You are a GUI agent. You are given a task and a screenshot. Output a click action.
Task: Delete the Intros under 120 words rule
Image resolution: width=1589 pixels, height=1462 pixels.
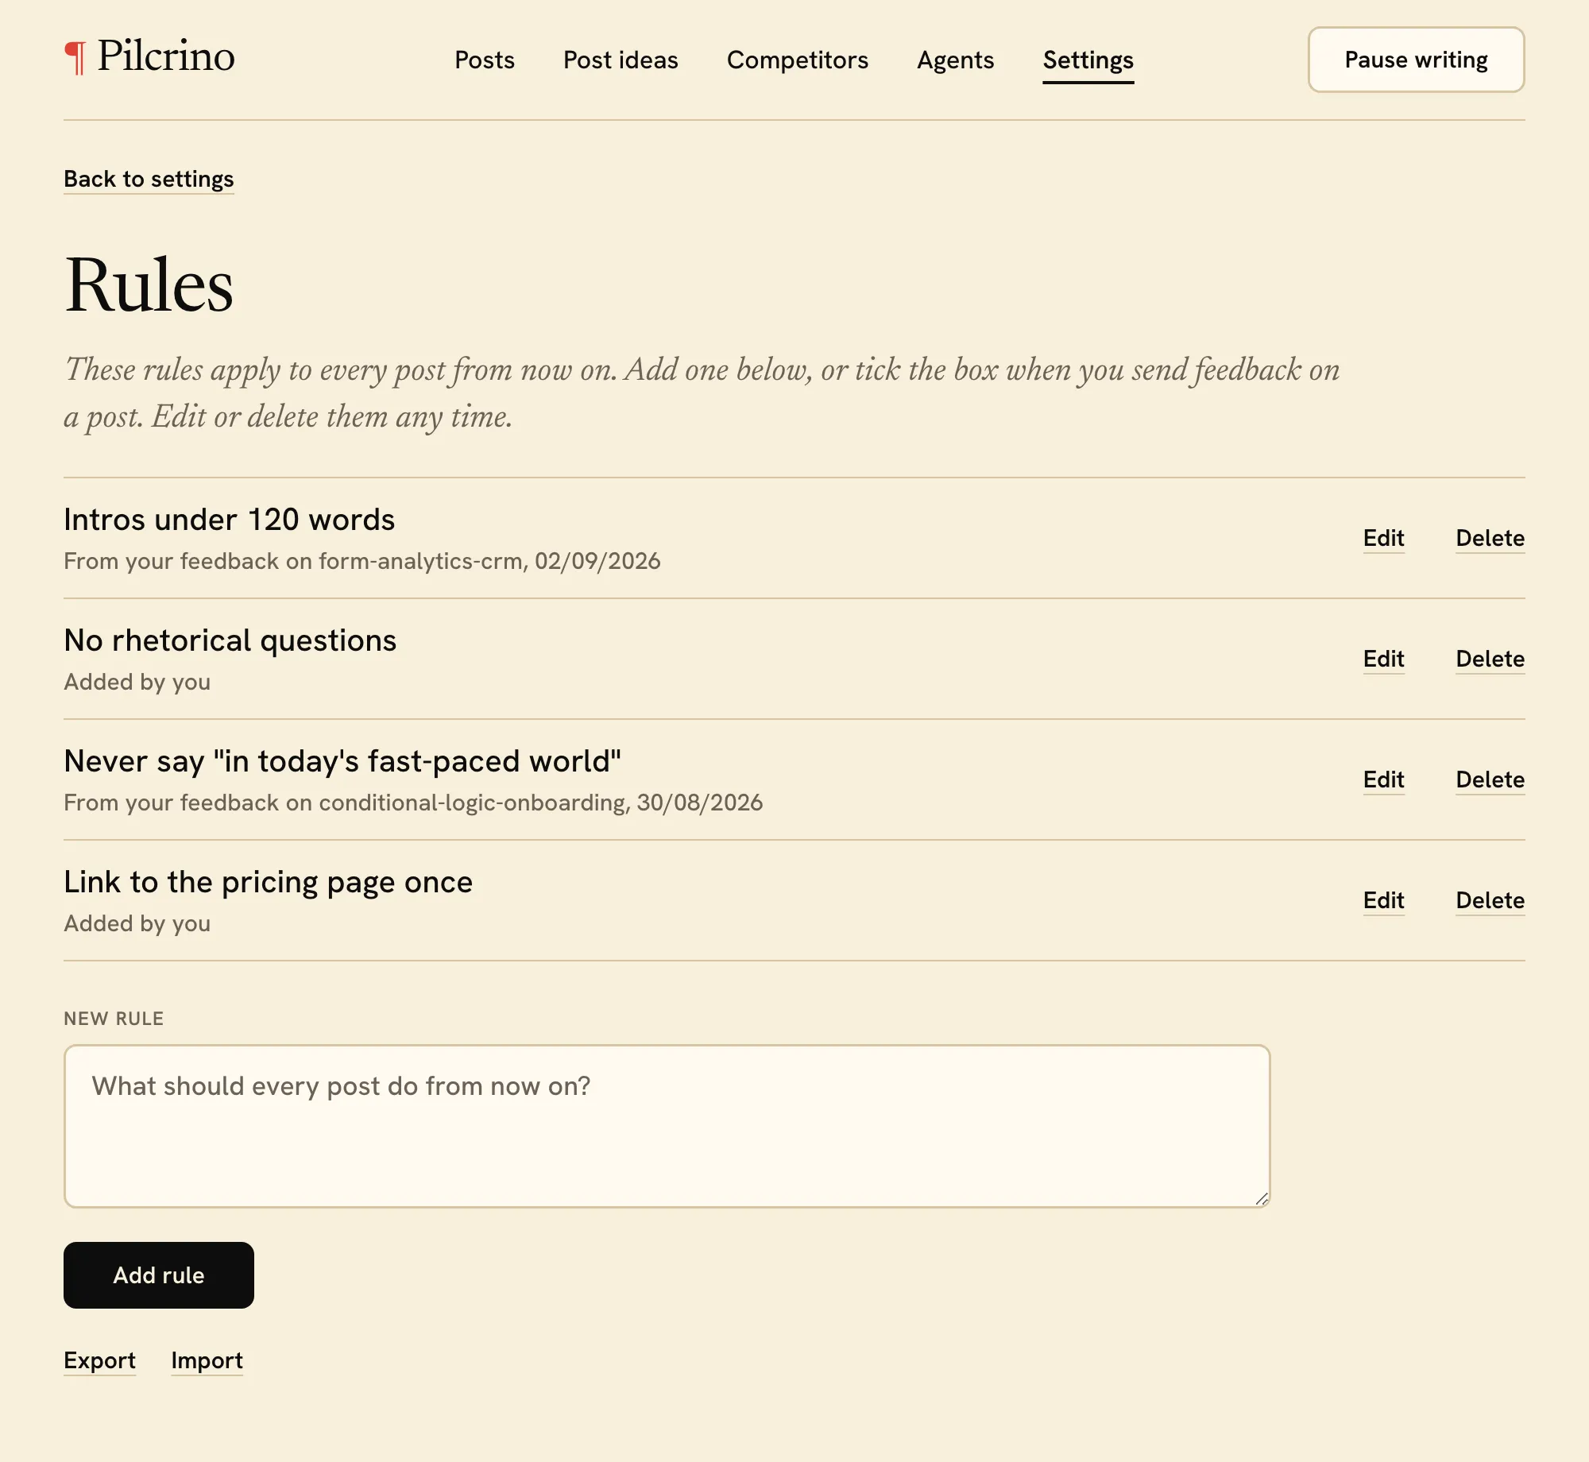tap(1490, 538)
